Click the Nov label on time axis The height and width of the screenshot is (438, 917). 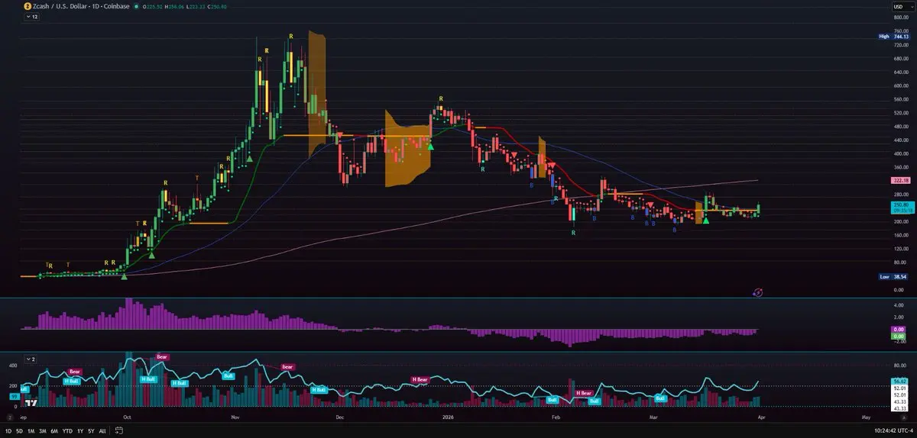click(235, 418)
